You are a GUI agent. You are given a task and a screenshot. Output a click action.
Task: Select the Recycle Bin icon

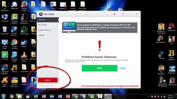(x=5, y=31)
